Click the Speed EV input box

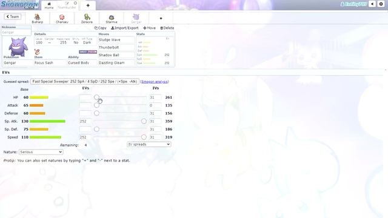(x=85, y=137)
